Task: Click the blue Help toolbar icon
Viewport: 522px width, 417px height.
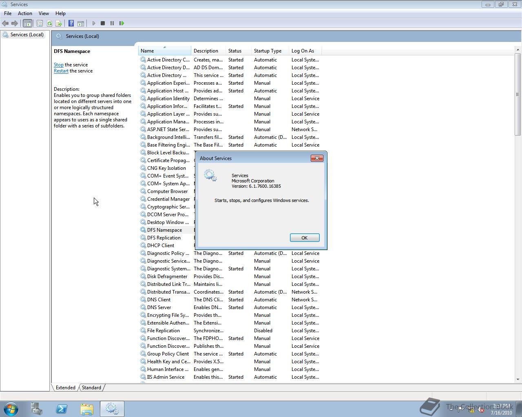Action: tap(71, 23)
